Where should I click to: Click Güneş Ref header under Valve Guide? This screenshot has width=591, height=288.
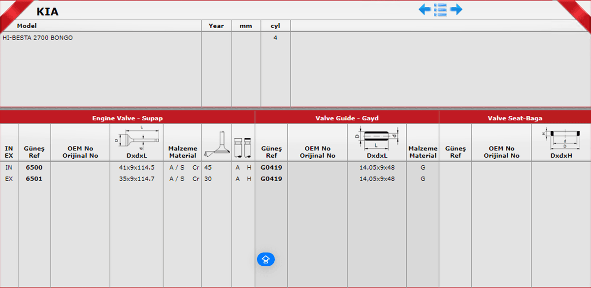pos(271,152)
